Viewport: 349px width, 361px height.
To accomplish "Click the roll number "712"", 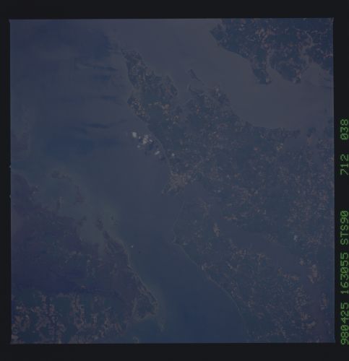I will click(344, 165).
